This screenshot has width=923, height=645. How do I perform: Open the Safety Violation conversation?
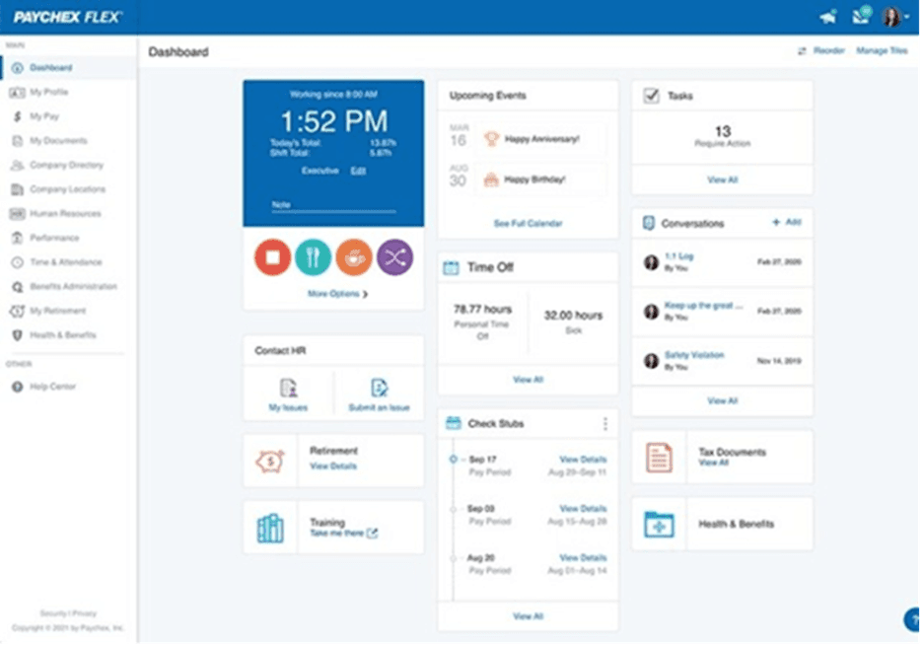coord(694,355)
